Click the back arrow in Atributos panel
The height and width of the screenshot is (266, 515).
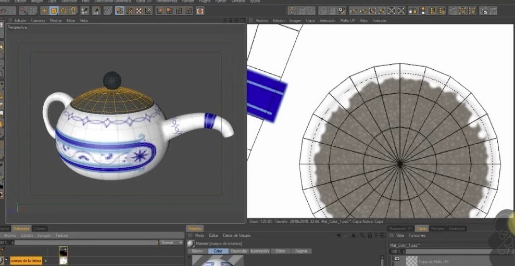(339, 235)
